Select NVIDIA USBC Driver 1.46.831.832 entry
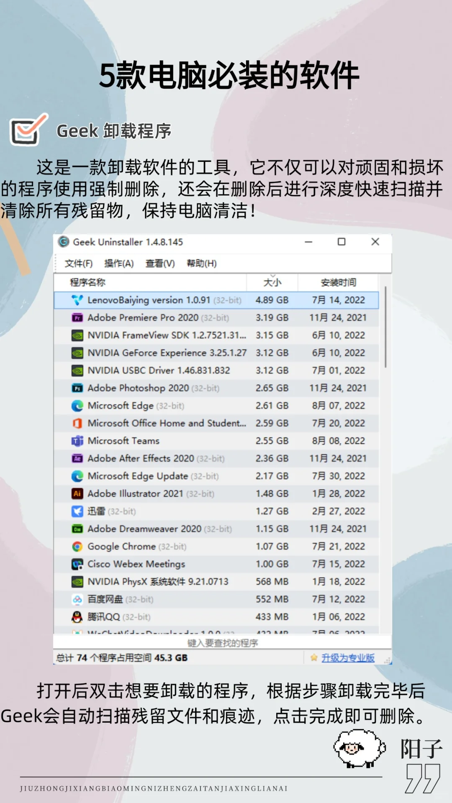This screenshot has height=803, width=452. coord(216,371)
